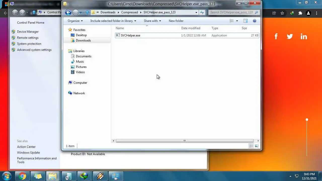Click the SVCHelper.exe application icon
This screenshot has width=322, height=181.
point(118,35)
